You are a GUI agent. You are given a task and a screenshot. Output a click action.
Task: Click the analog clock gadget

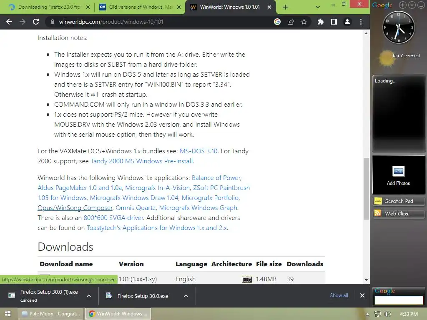pos(398,27)
